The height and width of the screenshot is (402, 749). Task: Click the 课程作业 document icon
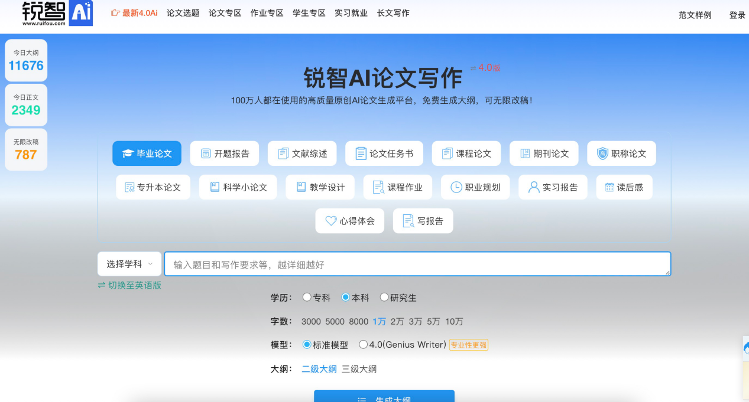pos(378,187)
